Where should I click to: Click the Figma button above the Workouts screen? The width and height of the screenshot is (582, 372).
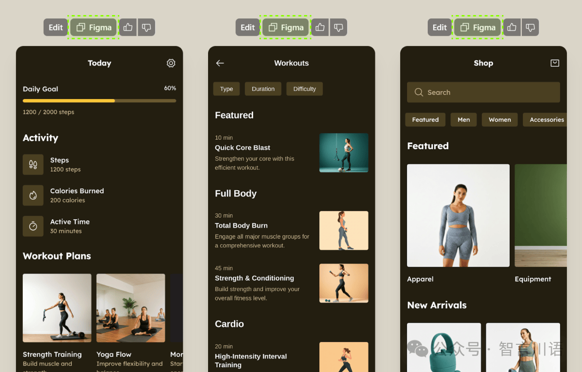click(286, 27)
